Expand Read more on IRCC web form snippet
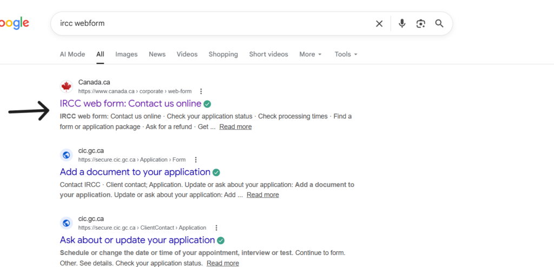Image resolution: width=554 pixels, height=267 pixels. point(235,126)
